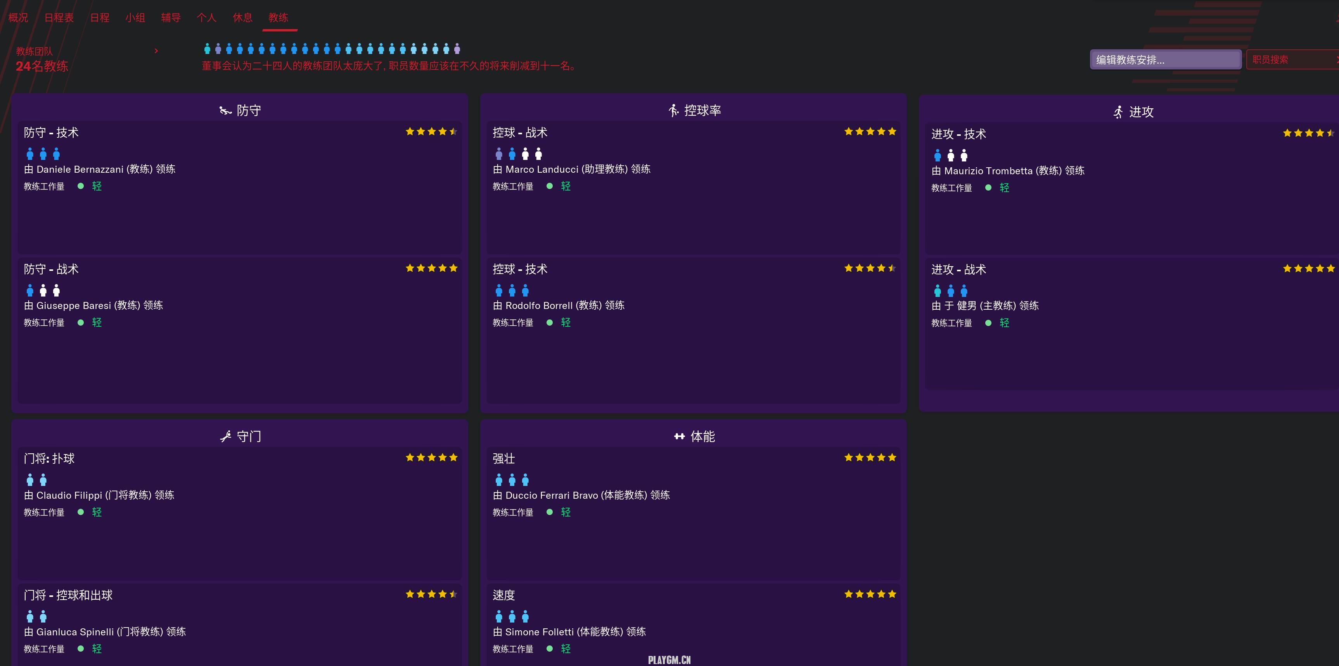Click the dumbbell icon beside 体能
This screenshot has width=1339, height=666.
[x=679, y=437]
